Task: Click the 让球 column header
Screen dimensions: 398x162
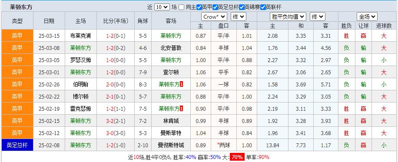Action: tap(364, 26)
